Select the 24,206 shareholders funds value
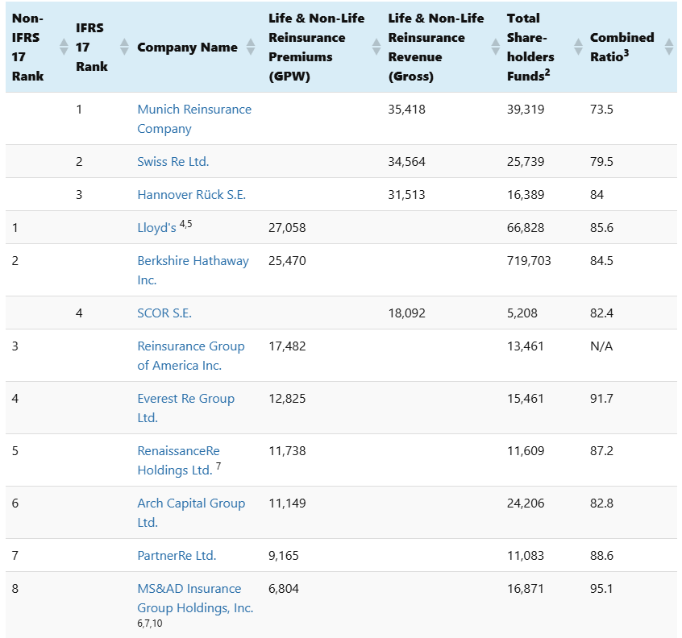This screenshot has height=638, width=682. click(526, 503)
